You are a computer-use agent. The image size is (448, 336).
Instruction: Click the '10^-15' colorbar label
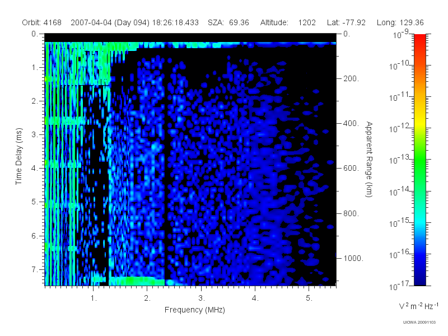tap(399, 222)
